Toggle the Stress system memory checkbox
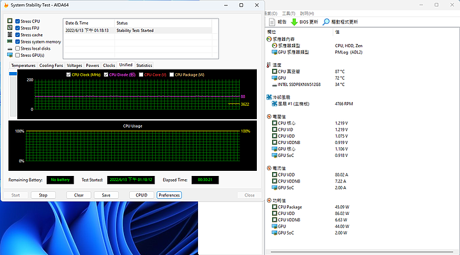This screenshot has height=255, width=460. click(x=18, y=41)
